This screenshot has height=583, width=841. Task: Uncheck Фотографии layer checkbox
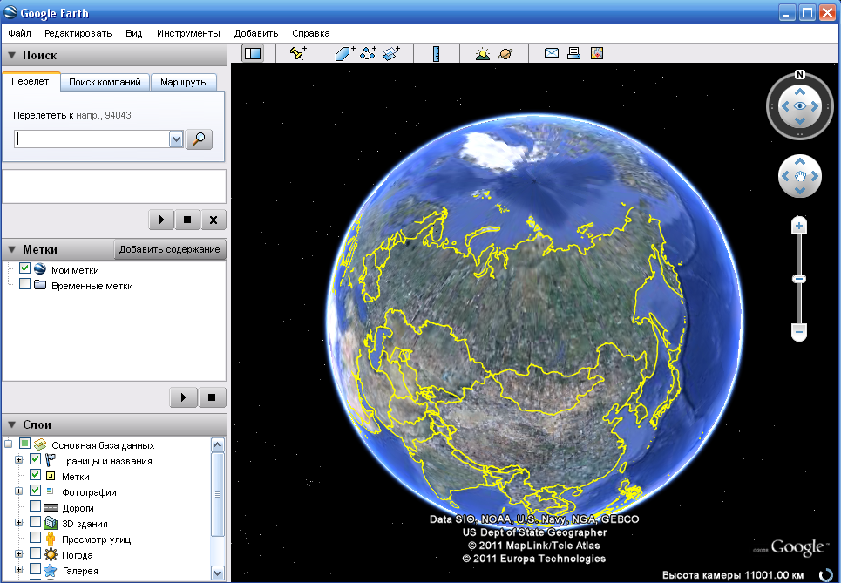click(36, 491)
